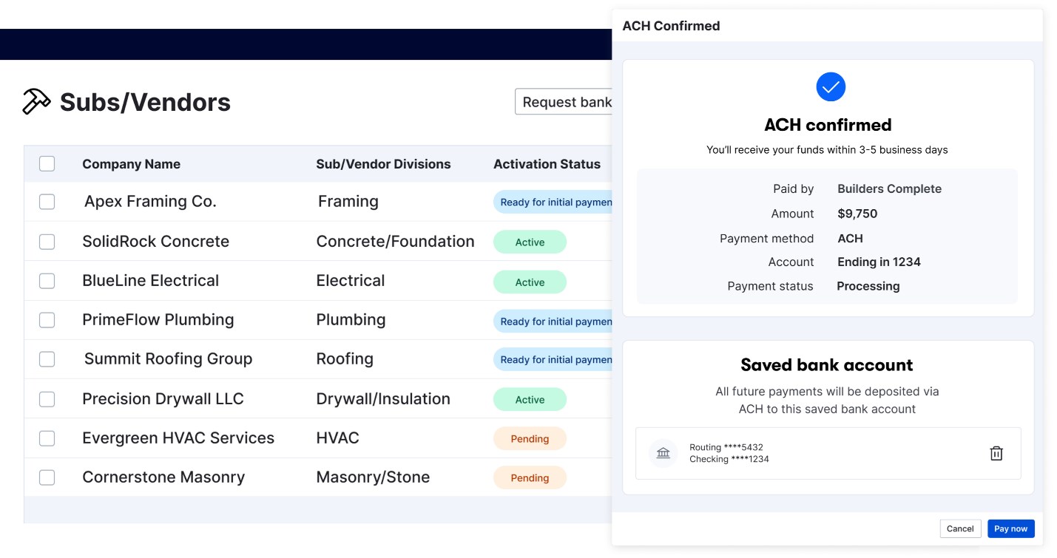Check the Cornerstone Masonry row checkbox
Viewport: 1057px width, 558px height.
pyautogui.click(x=47, y=477)
